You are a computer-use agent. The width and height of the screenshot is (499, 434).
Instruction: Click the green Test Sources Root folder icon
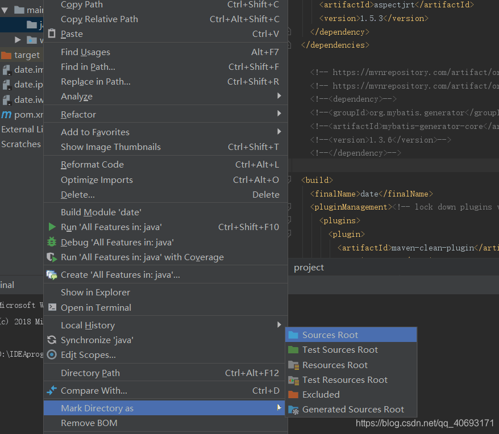coord(293,350)
